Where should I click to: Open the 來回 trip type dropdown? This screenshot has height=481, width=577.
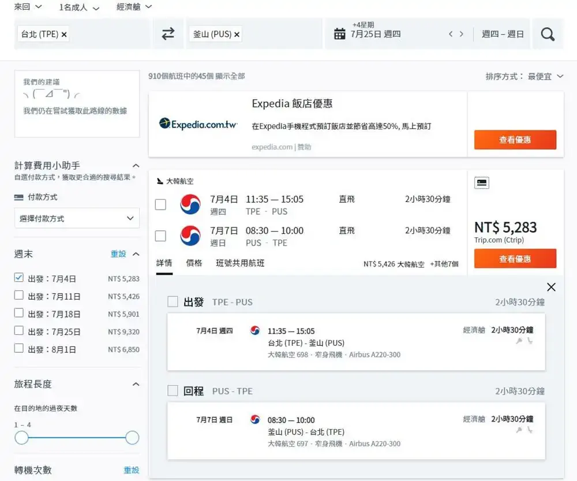tap(28, 6)
